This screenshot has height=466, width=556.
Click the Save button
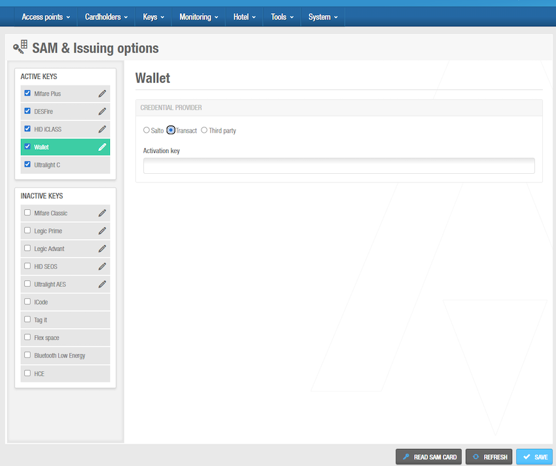tap(534, 457)
